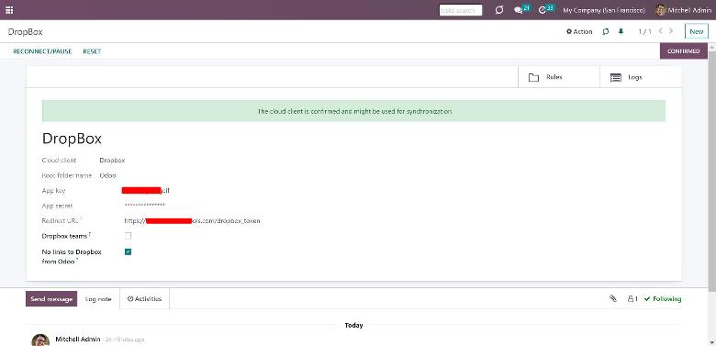Image resolution: width=716 pixels, height=346 pixels.
Task: Click the tasks search input field
Action: pyautogui.click(x=460, y=10)
